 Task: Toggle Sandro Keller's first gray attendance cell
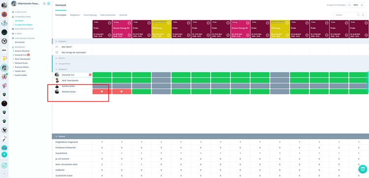[102, 86]
